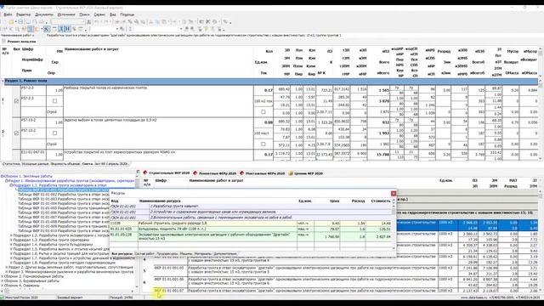
Task: Click norm code ФЕР 01-01-001-05
Action: (169, 268)
